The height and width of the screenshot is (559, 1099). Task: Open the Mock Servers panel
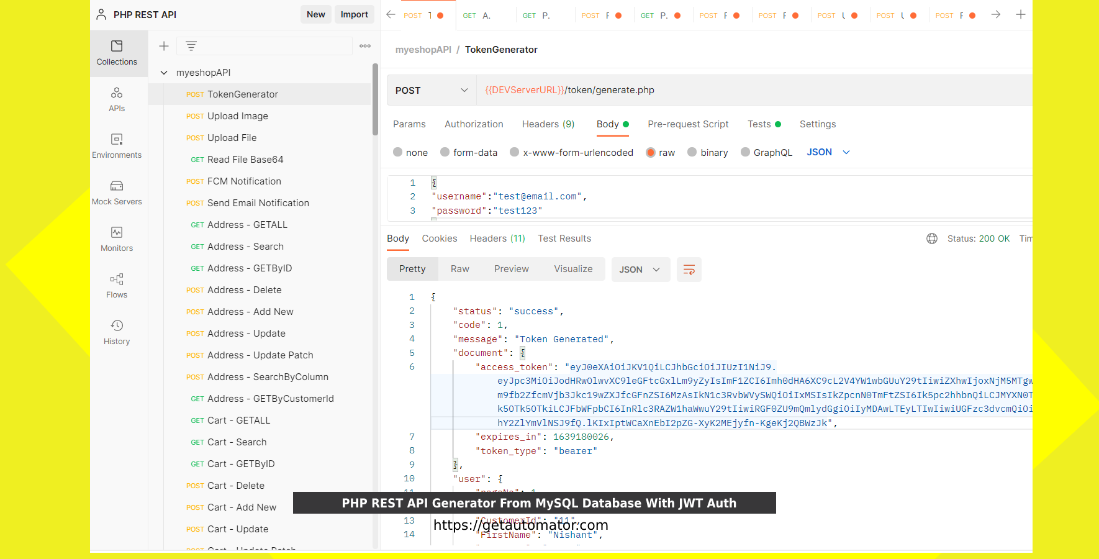(x=117, y=191)
